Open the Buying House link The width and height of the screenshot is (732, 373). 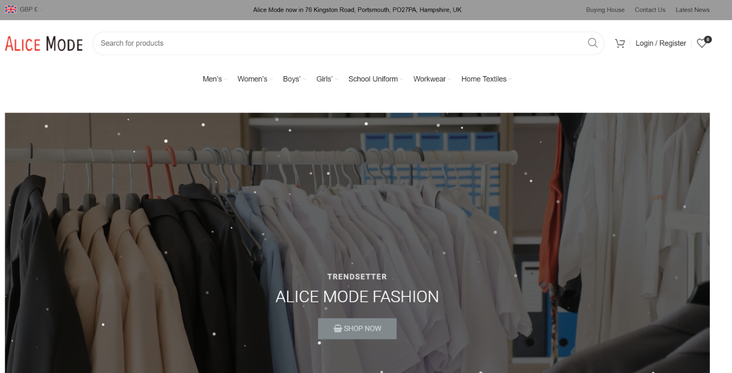tap(605, 10)
